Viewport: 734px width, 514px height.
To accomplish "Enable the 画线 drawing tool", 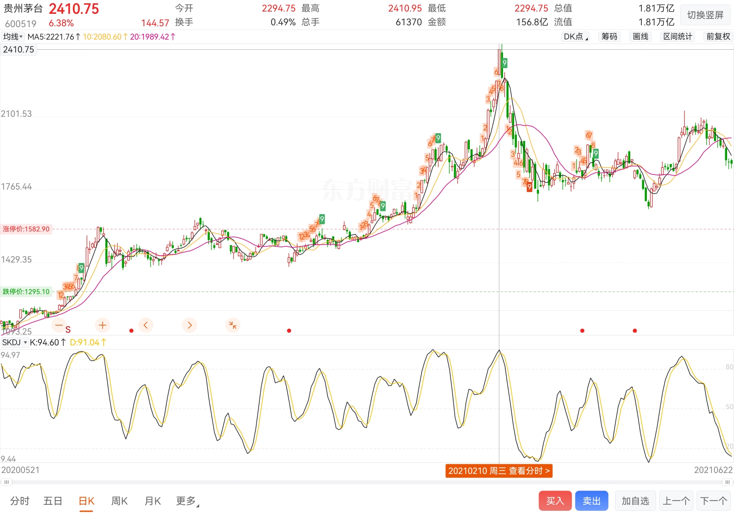I will pyautogui.click(x=640, y=36).
